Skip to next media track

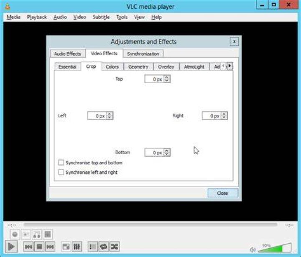(50, 247)
